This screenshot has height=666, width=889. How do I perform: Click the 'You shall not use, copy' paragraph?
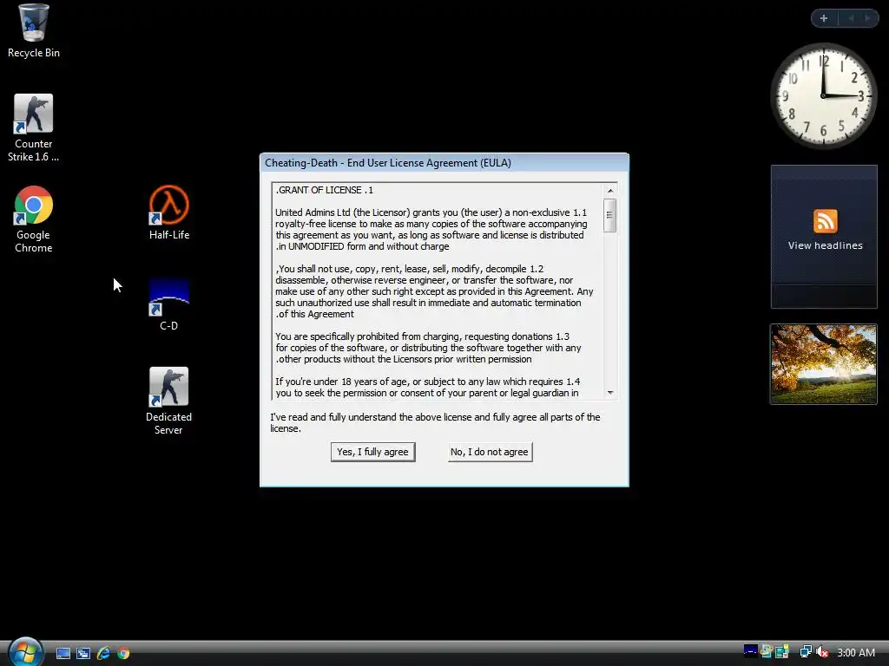coord(434,291)
